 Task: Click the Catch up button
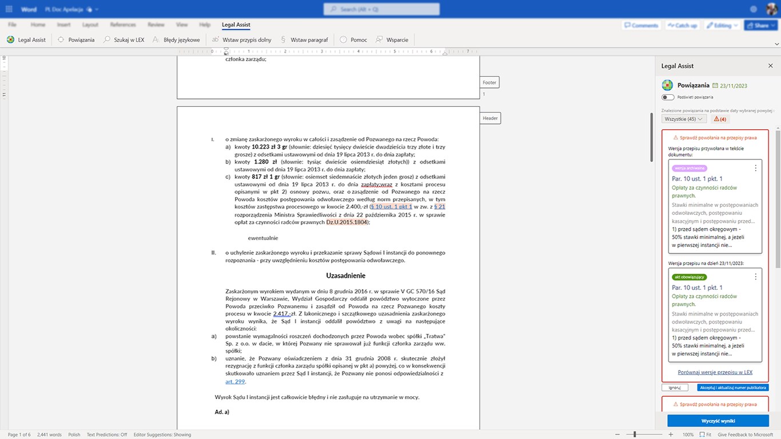pyautogui.click(x=682, y=26)
